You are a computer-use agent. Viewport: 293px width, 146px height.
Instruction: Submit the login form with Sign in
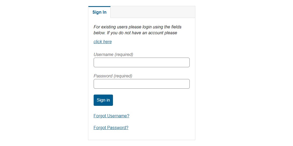pos(103,100)
